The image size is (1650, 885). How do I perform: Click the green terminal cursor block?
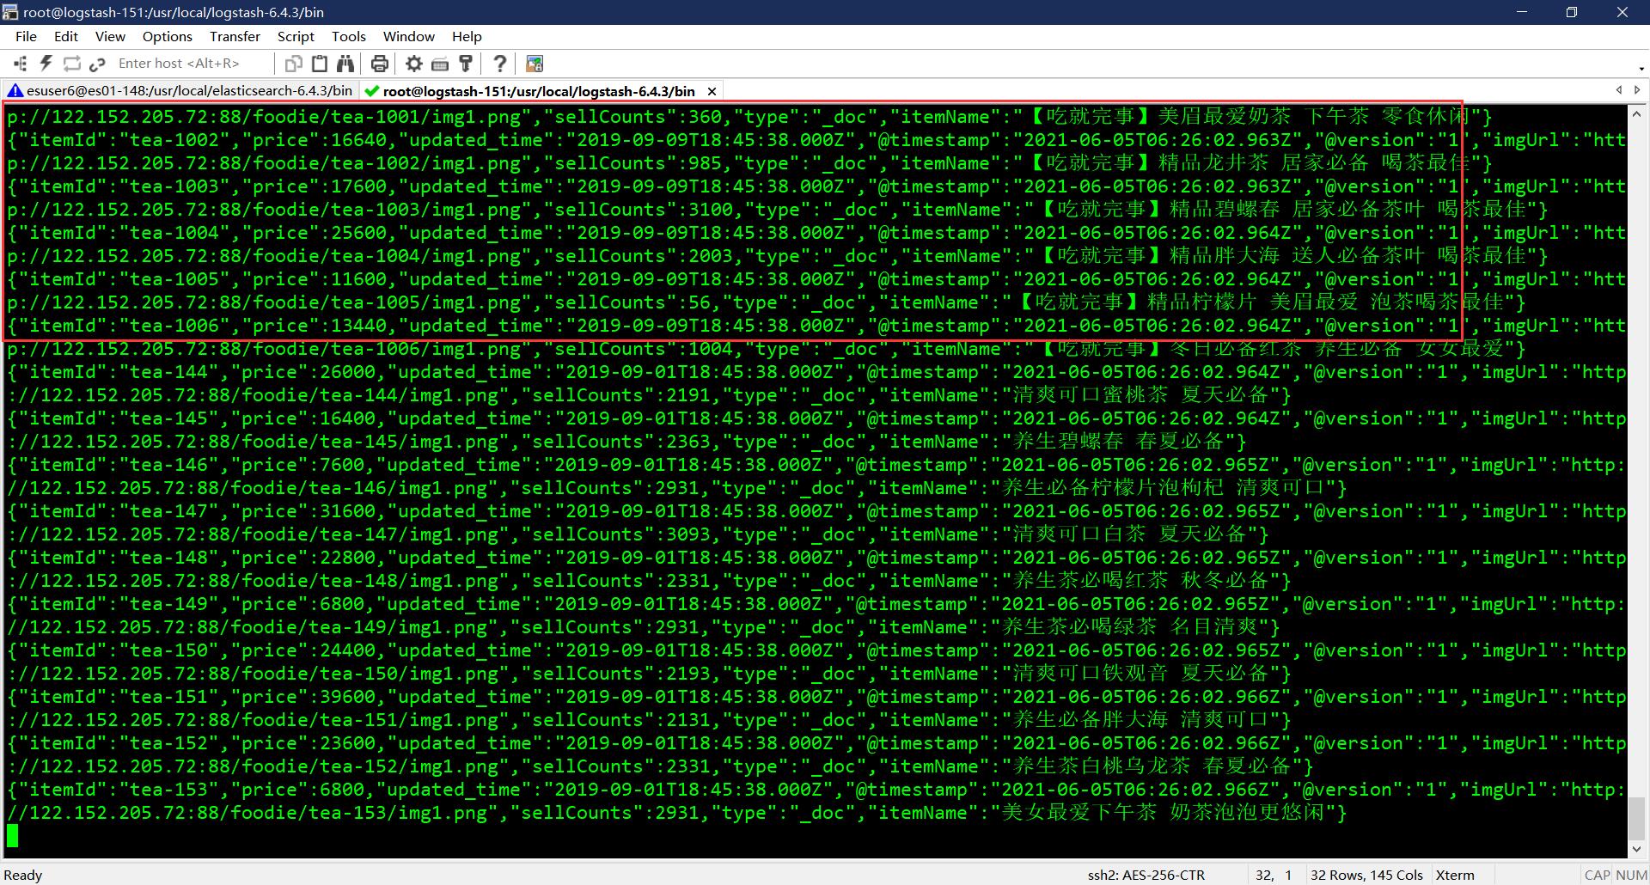pos(12,835)
